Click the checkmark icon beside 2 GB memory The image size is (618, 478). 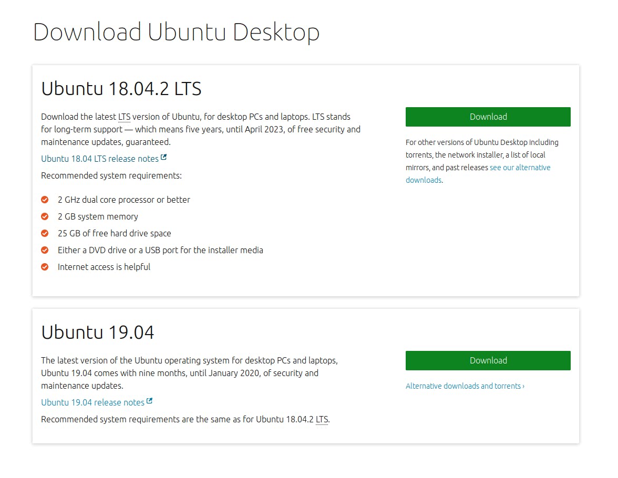click(x=45, y=216)
